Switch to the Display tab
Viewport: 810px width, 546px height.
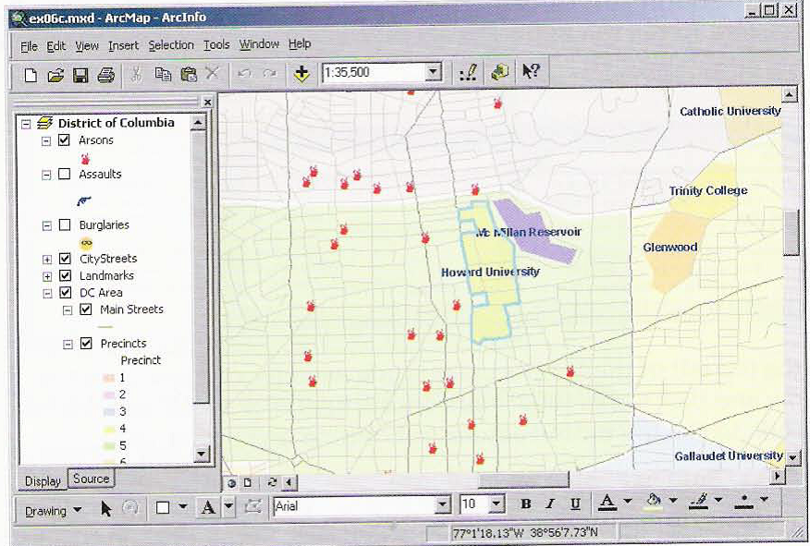point(43,481)
